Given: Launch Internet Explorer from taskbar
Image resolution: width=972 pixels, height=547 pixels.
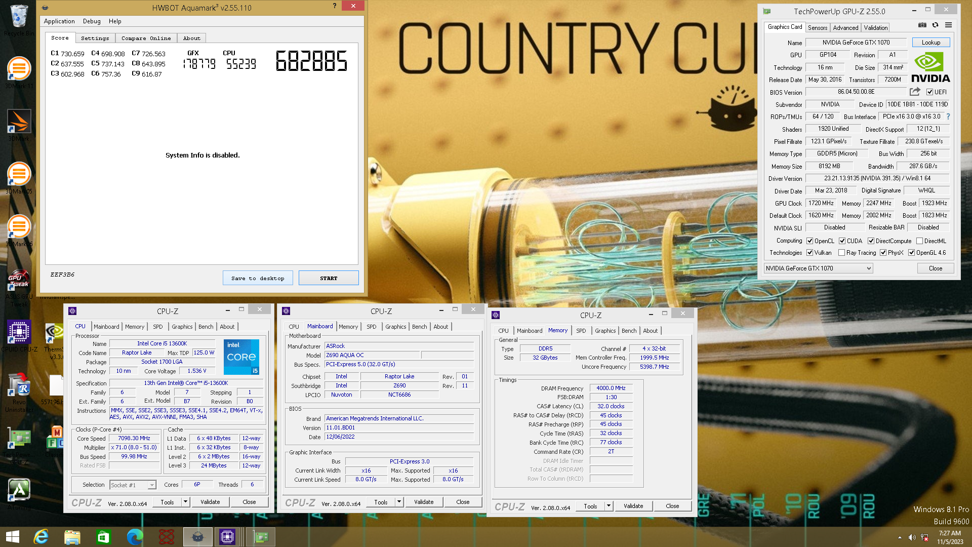Looking at the screenshot, I should (40, 537).
